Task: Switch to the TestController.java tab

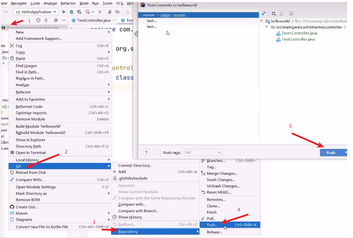Action: tap(93, 20)
